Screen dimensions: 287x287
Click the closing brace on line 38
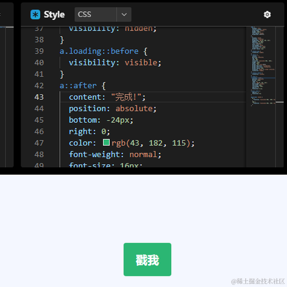62,40
